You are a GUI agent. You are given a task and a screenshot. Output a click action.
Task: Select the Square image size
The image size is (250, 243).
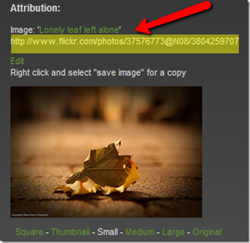29,232
